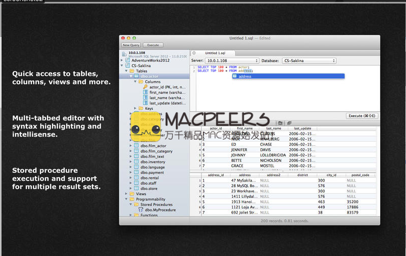Select the dbo.staff table row
Viewport: 406px width, 256px height.
[155, 183]
